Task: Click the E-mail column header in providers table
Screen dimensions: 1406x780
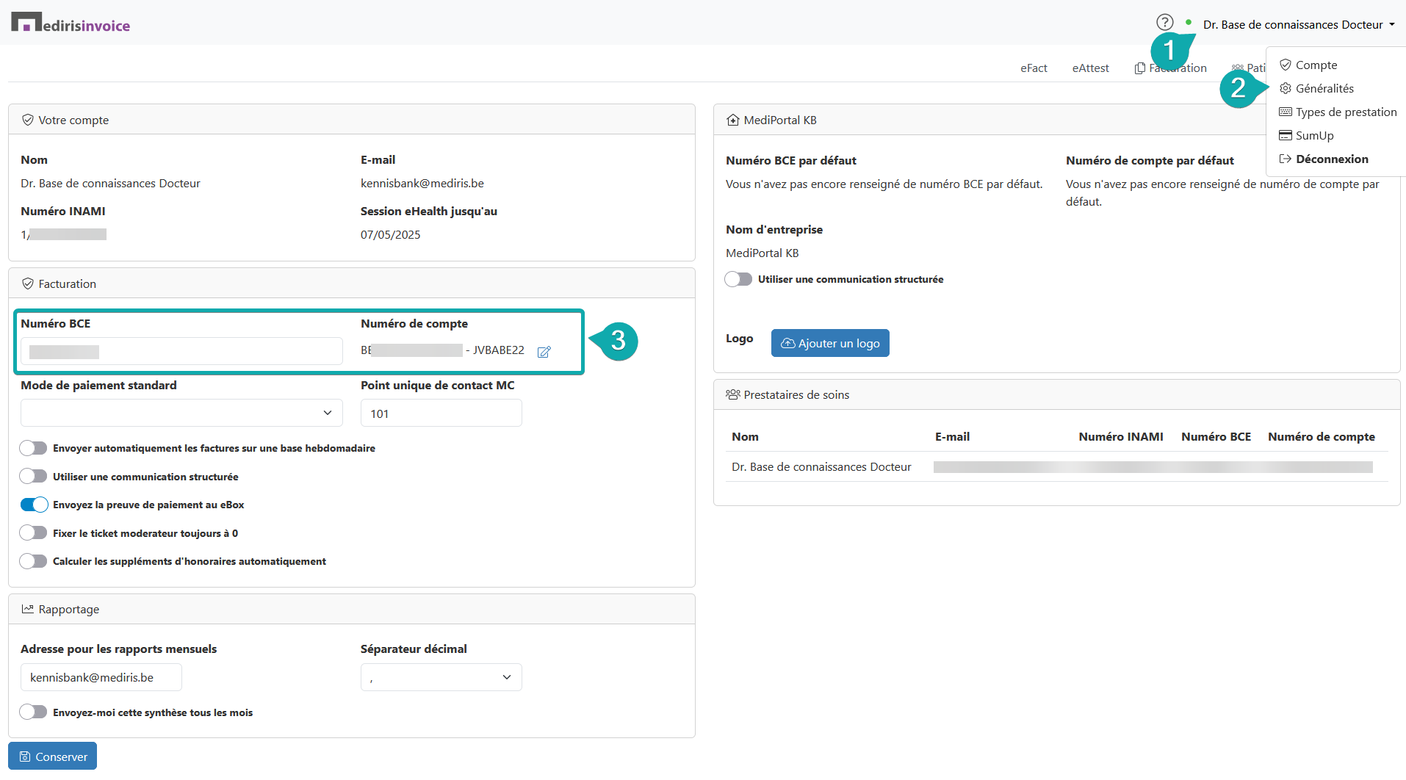Action: pos(952,436)
